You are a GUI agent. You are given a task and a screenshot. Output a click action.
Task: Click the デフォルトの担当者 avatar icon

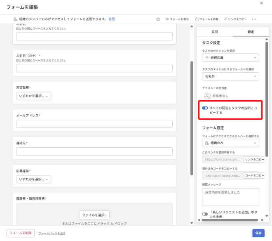(x=208, y=96)
